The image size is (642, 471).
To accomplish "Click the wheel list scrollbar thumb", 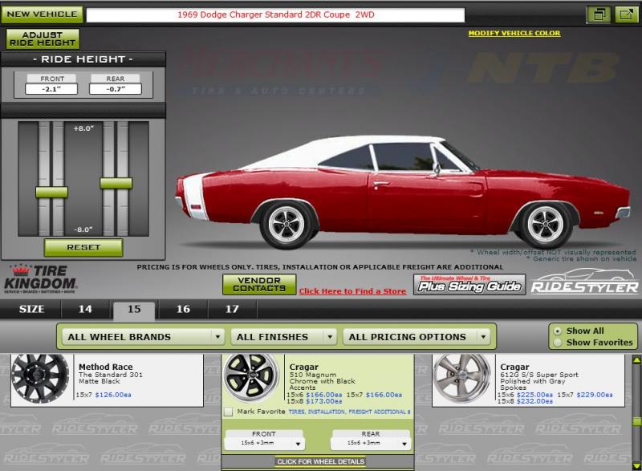I will 636,421.
